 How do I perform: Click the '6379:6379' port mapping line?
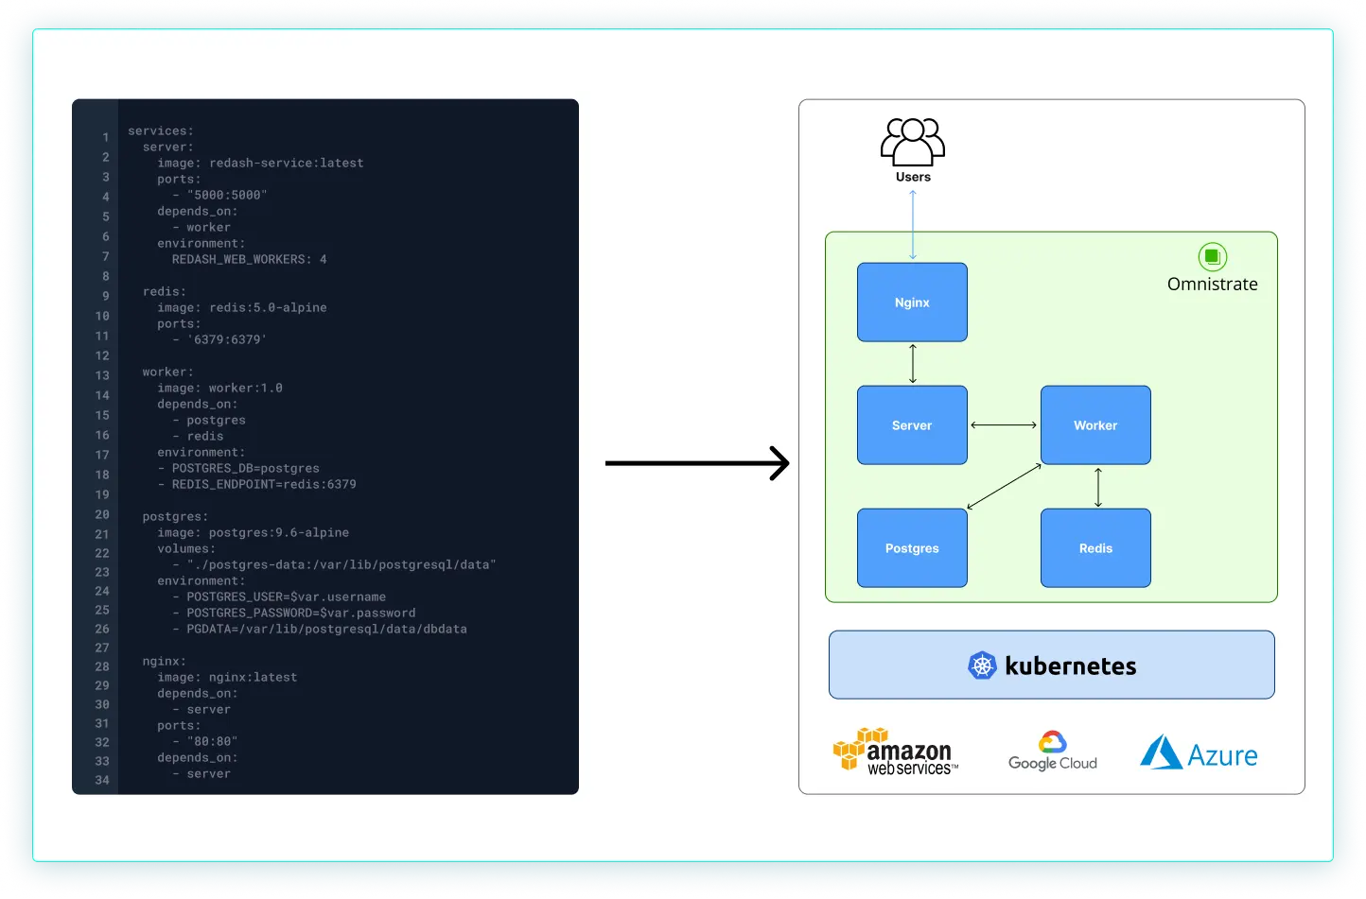[x=219, y=340]
